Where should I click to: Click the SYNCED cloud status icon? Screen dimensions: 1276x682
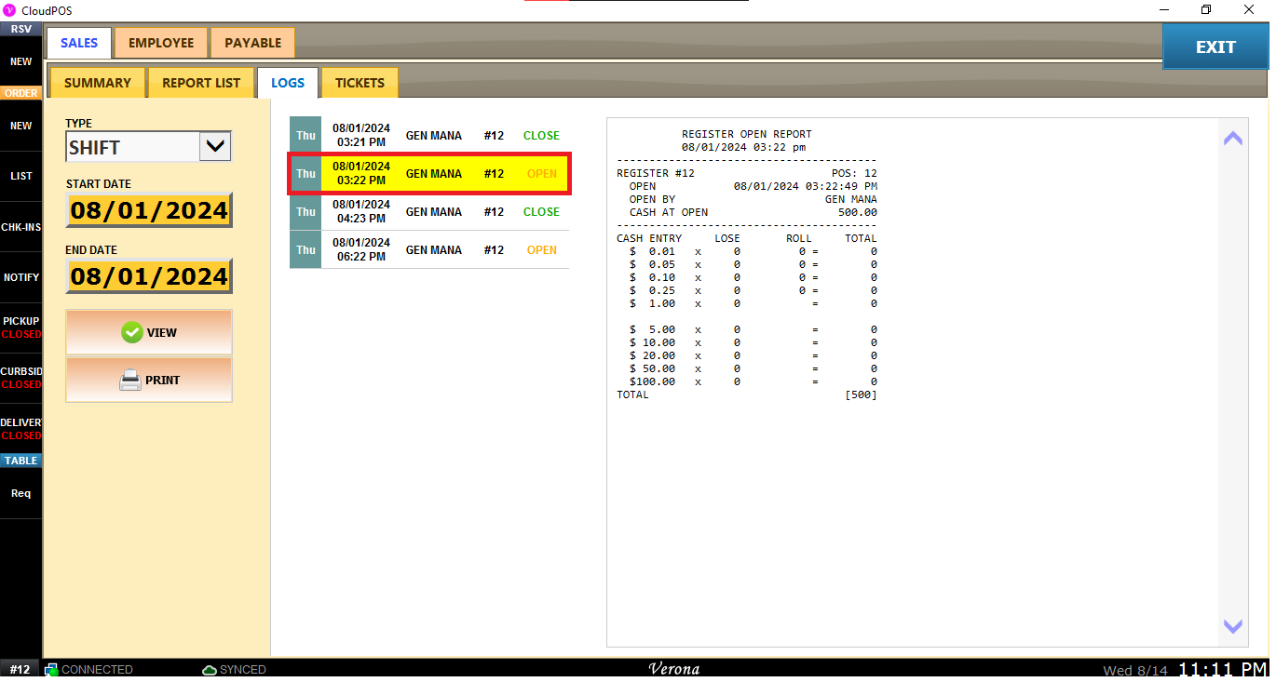coord(210,670)
